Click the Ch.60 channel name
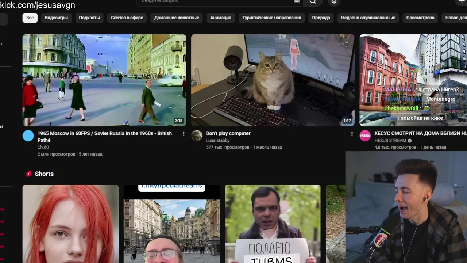This screenshot has width=467, height=263. (43, 147)
